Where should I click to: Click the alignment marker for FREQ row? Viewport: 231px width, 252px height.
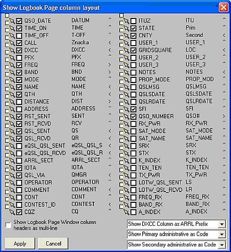pyautogui.click(x=110, y=65)
